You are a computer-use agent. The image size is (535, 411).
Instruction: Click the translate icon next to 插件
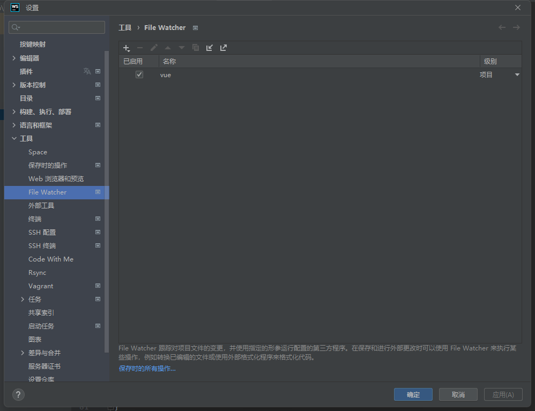point(87,71)
